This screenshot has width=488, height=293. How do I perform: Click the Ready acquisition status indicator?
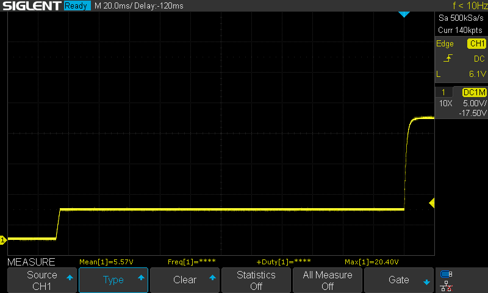77,6
